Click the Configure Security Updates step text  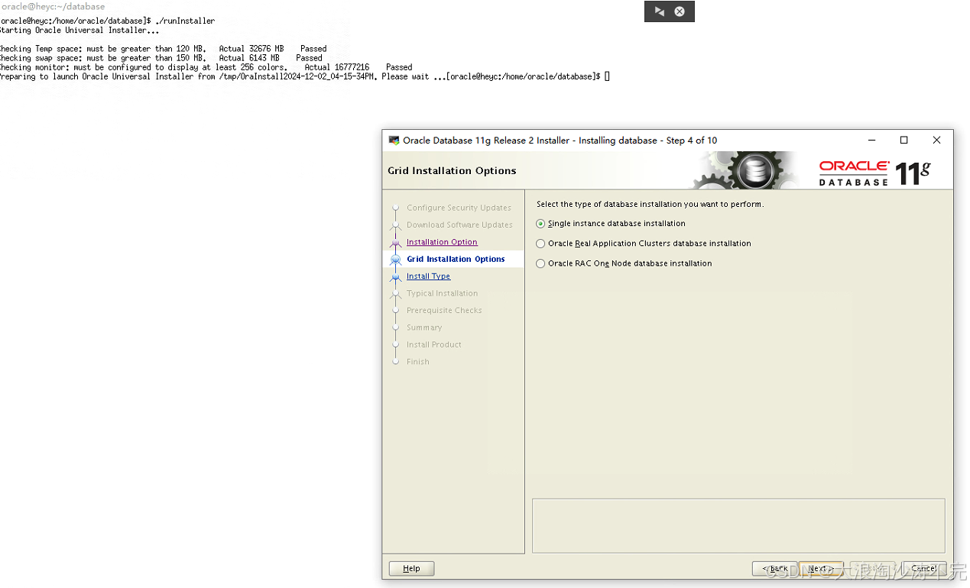[459, 208]
